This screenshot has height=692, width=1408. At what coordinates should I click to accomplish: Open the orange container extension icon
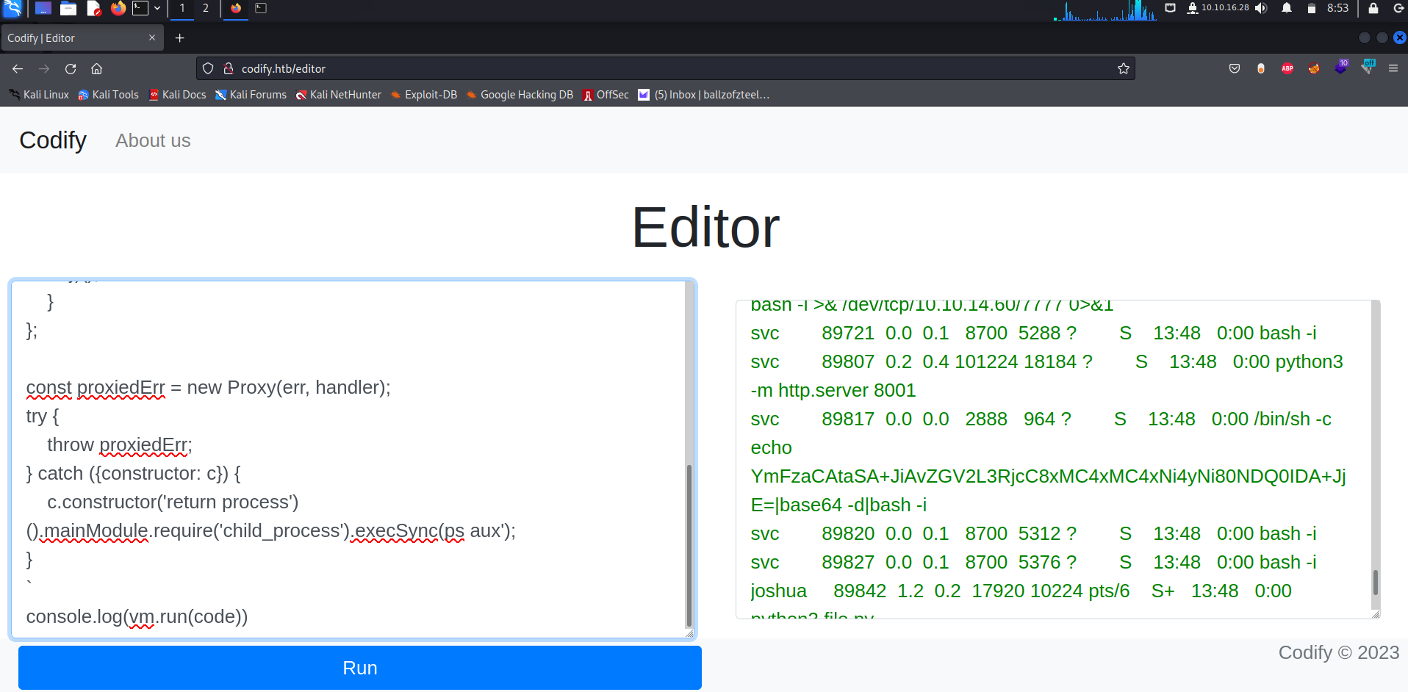pos(1261,68)
